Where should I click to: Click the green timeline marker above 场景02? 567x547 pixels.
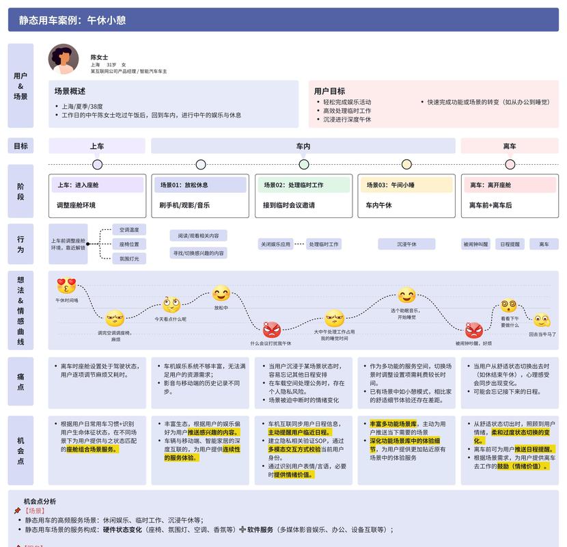[x=303, y=164]
